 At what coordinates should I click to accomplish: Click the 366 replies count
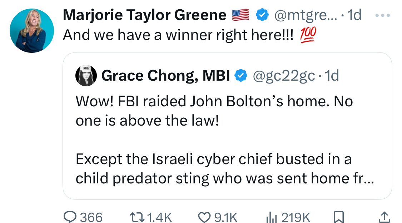(90, 217)
